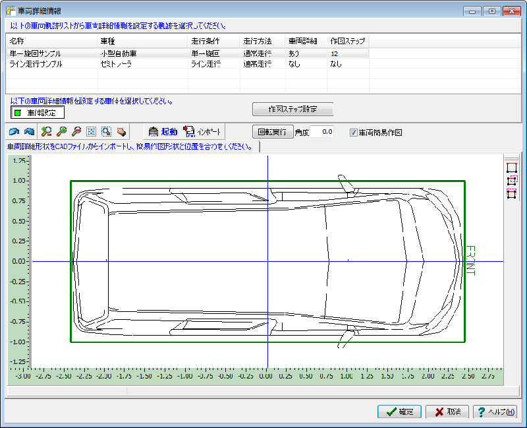Click the green FRONT label on the drawing
527x428 pixels.
[x=470, y=260]
